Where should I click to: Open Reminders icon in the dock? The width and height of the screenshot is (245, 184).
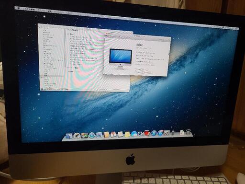pos(121,135)
